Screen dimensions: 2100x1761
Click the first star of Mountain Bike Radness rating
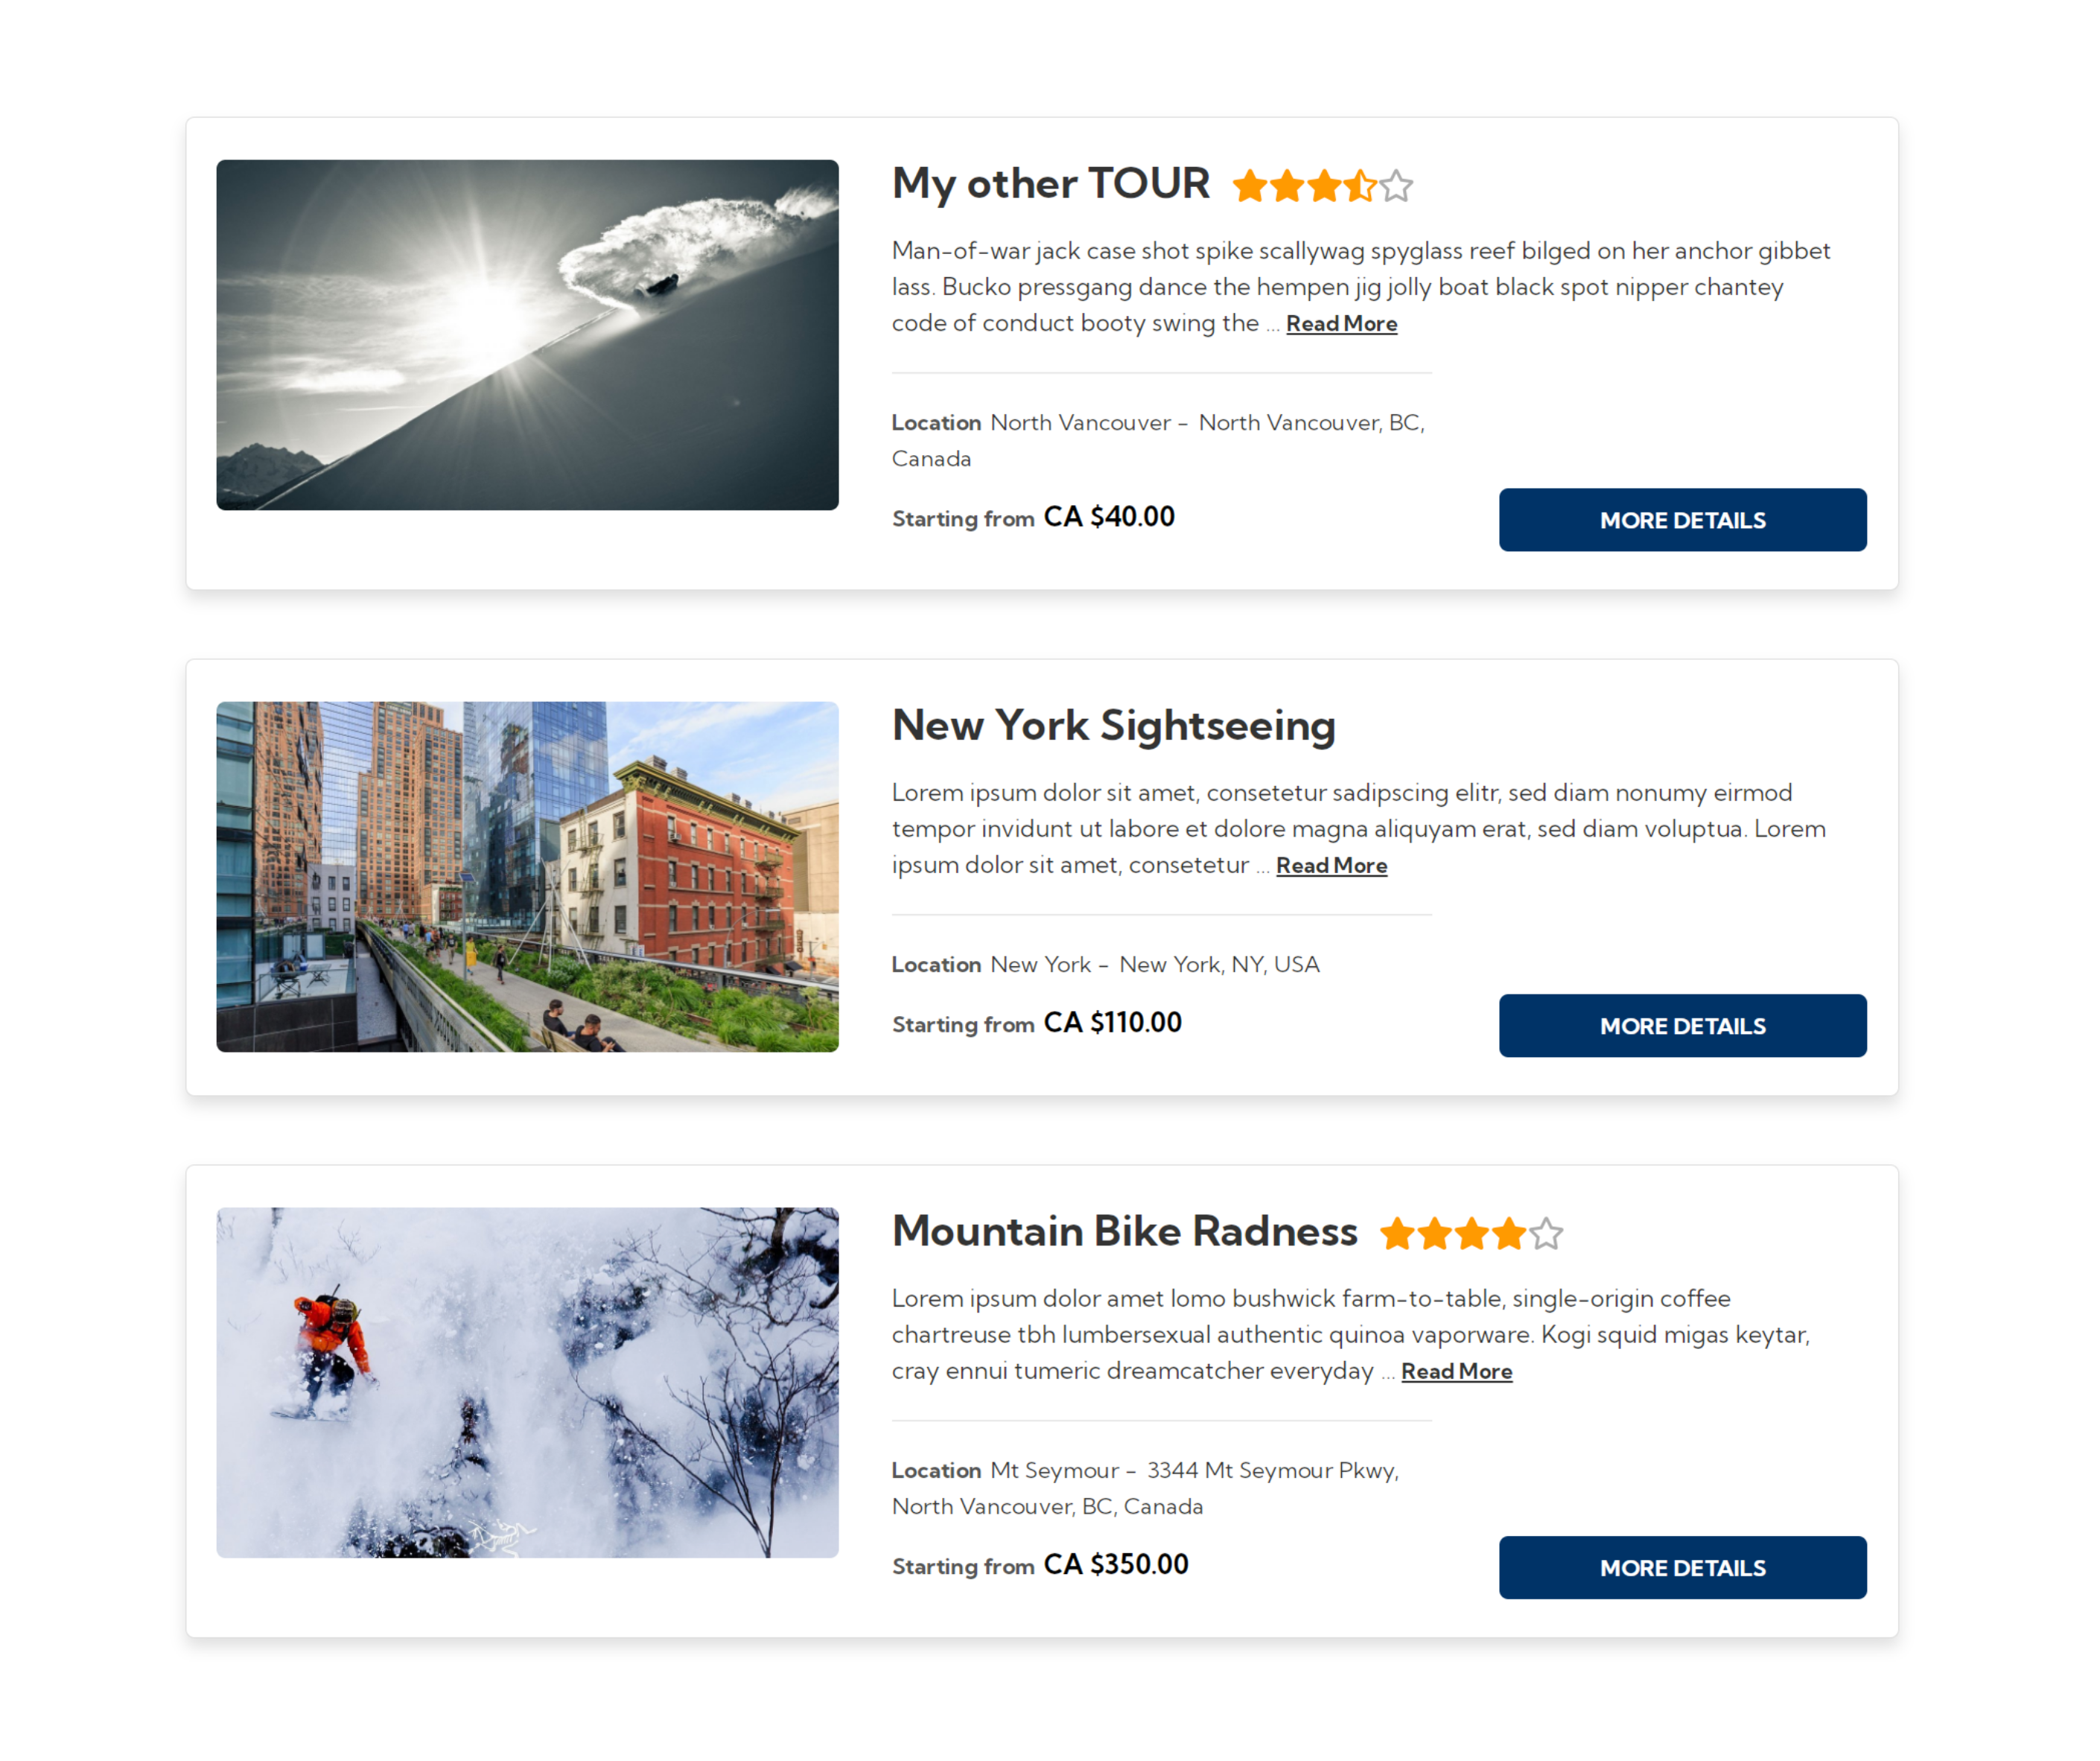(1398, 1234)
